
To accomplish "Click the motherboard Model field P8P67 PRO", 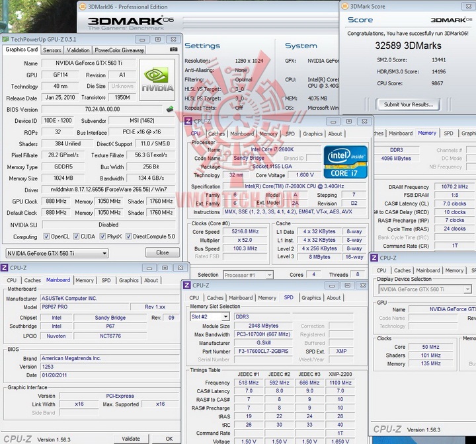I will coord(84,307).
